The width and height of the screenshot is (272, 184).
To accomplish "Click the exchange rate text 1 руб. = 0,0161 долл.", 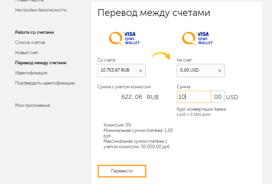I will [x=194, y=114].
